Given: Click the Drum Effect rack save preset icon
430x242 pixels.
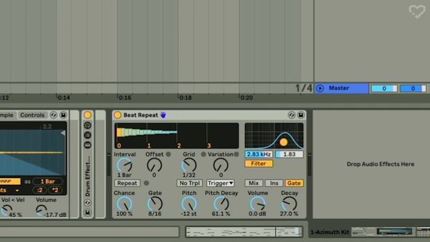Looking at the screenshot, I should coord(88,212).
